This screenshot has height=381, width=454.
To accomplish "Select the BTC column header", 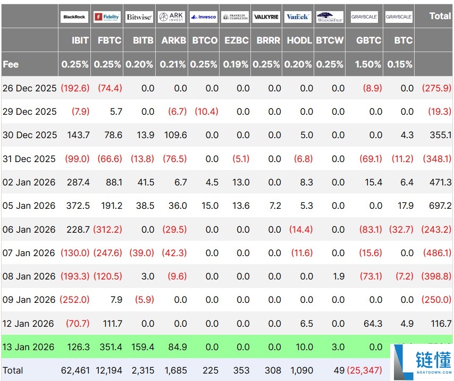I will click(x=403, y=40).
